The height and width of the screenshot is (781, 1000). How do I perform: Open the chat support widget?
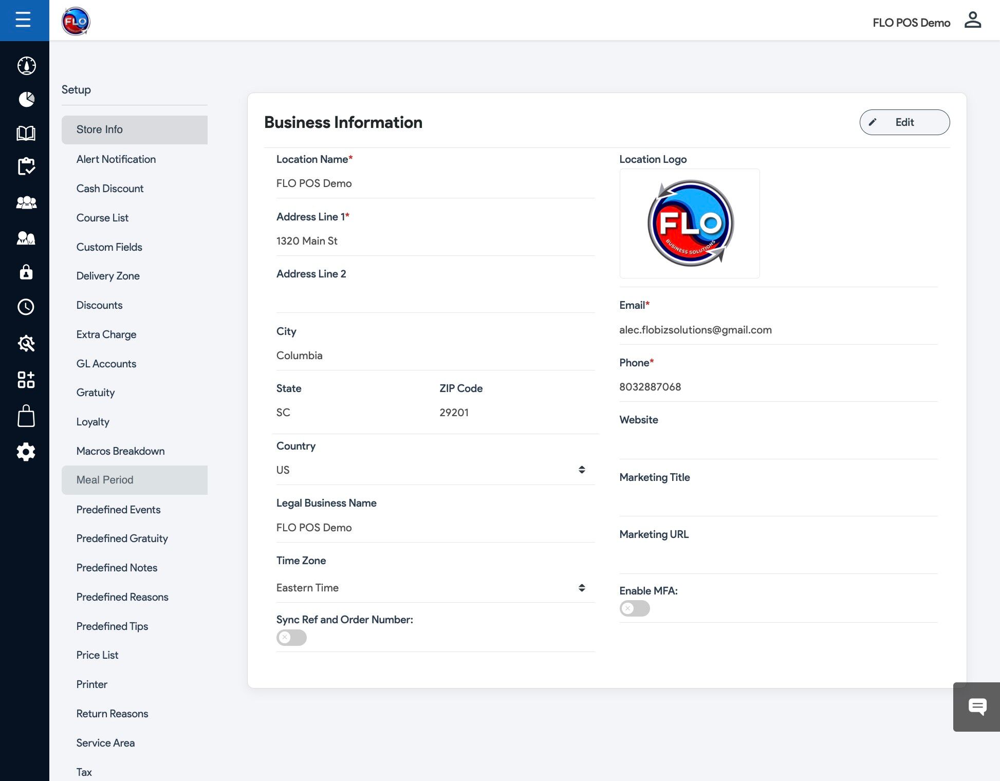click(x=977, y=706)
